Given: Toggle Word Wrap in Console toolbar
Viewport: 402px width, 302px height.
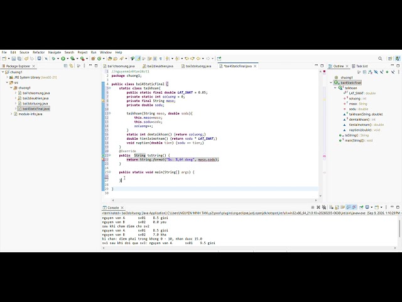Looking at the screenshot, I should pyautogui.click(x=342, y=207).
